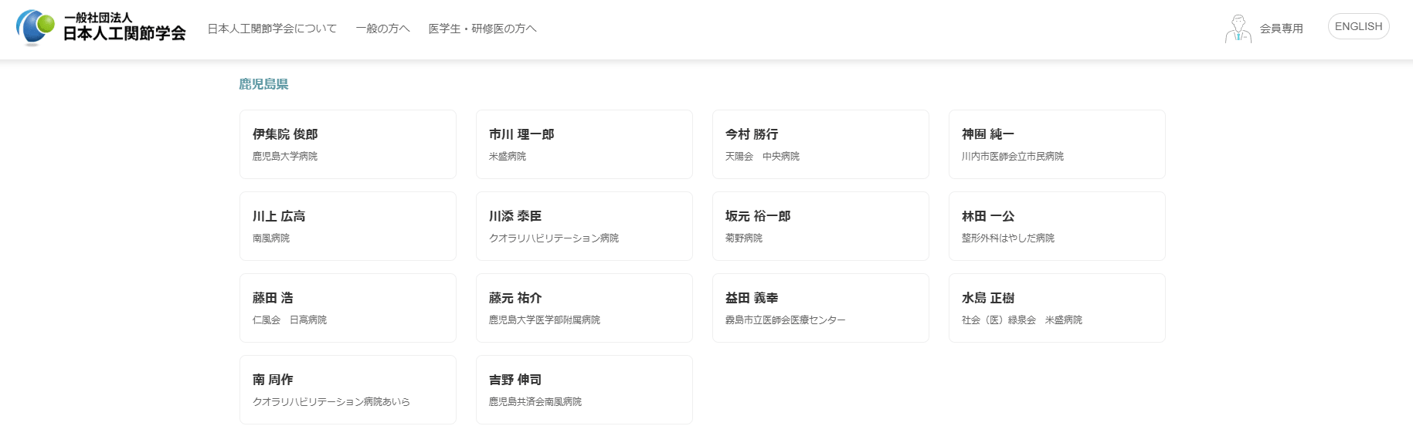This screenshot has height=443, width=1413.
Task: Open doctor card for 坂元 裕一郎
Action: (x=820, y=226)
